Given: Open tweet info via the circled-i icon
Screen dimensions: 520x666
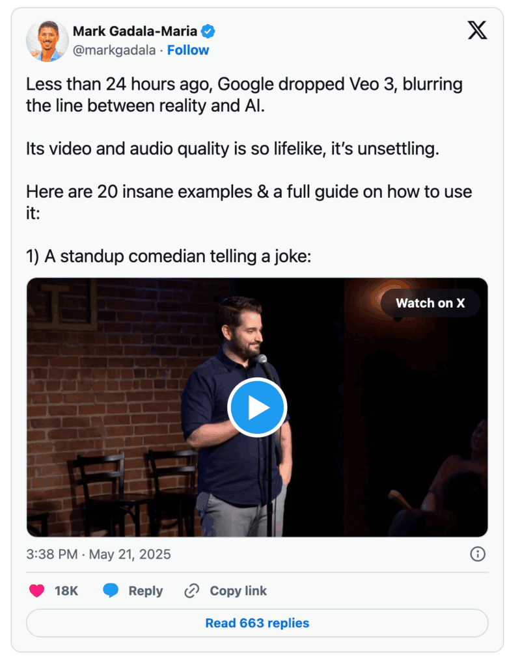Looking at the screenshot, I should [477, 554].
